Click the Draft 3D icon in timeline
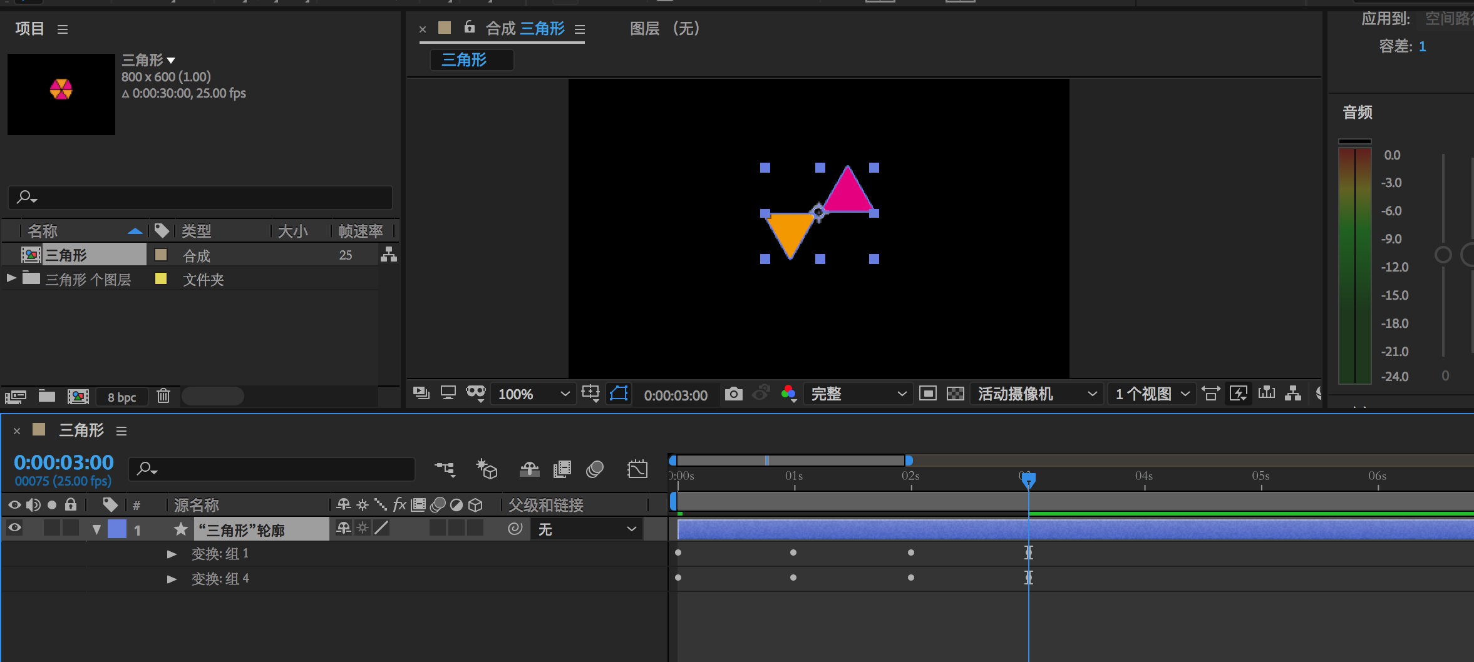Viewport: 1474px width, 662px height. (487, 469)
